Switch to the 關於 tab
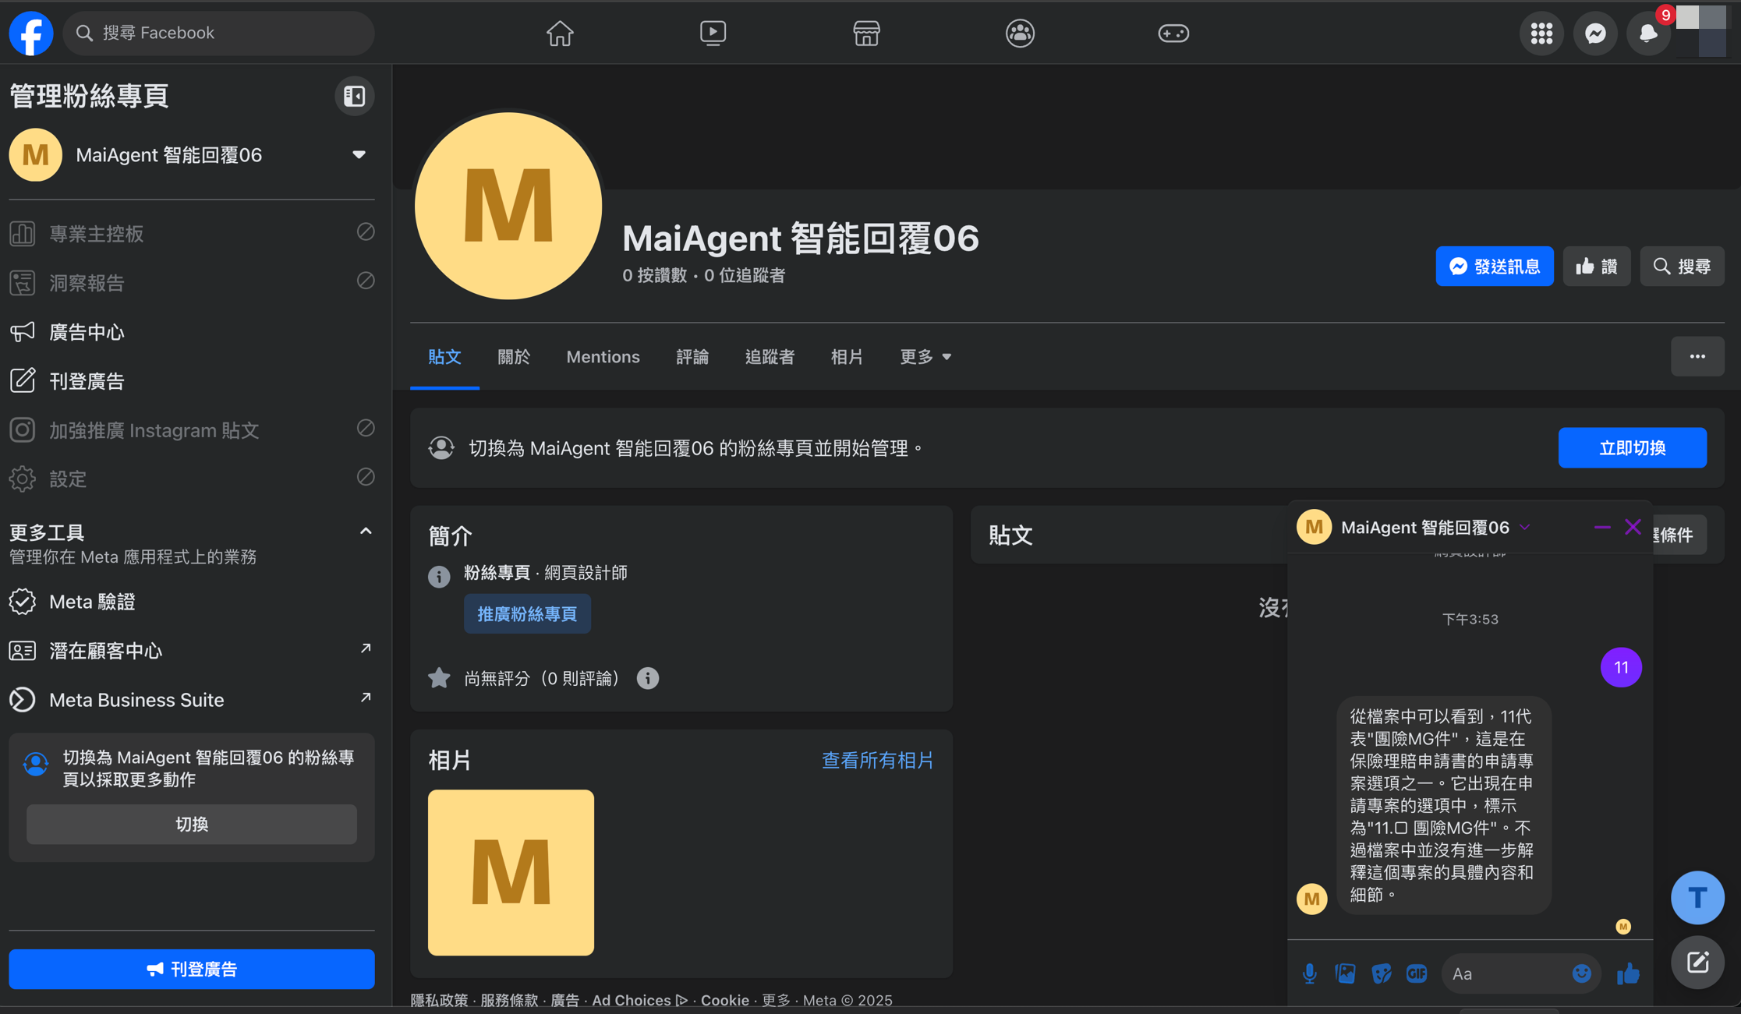Image resolution: width=1741 pixels, height=1014 pixels. point(513,357)
